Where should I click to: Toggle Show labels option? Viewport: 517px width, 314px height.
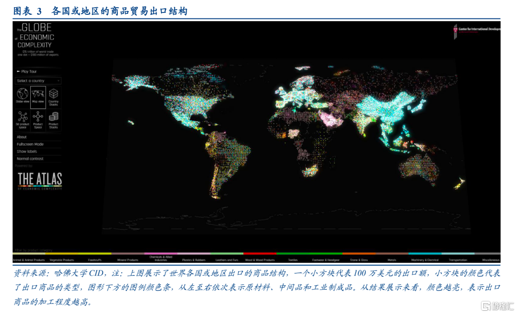(27, 151)
